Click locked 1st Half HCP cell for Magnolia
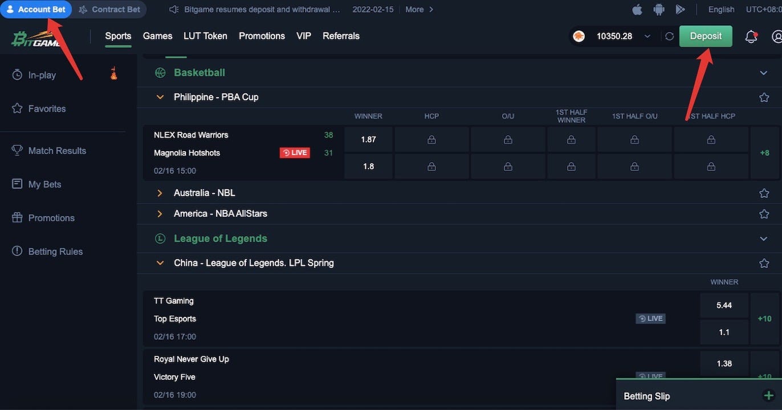Image resolution: width=782 pixels, height=410 pixels. pyautogui.click(x=711, y=167)
